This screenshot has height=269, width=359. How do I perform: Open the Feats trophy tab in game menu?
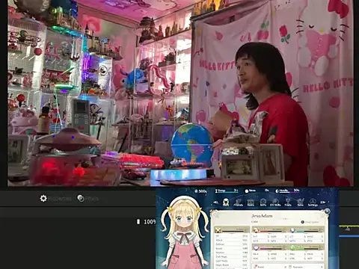tap(288, 202)
